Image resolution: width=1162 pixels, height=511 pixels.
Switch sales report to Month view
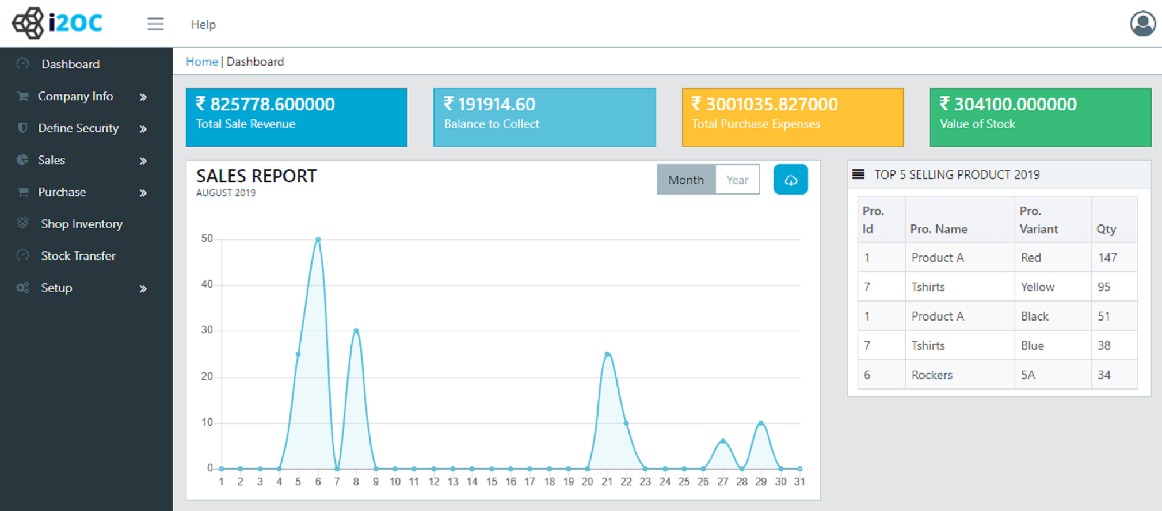point(686,180)
